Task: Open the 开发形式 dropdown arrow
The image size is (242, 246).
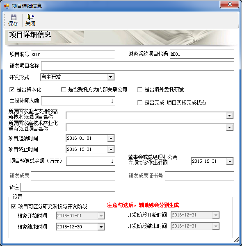Action: pos(111,77)
